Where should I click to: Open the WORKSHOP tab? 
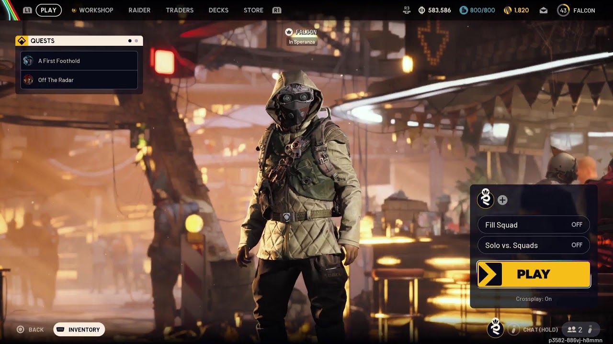[96, 10]
